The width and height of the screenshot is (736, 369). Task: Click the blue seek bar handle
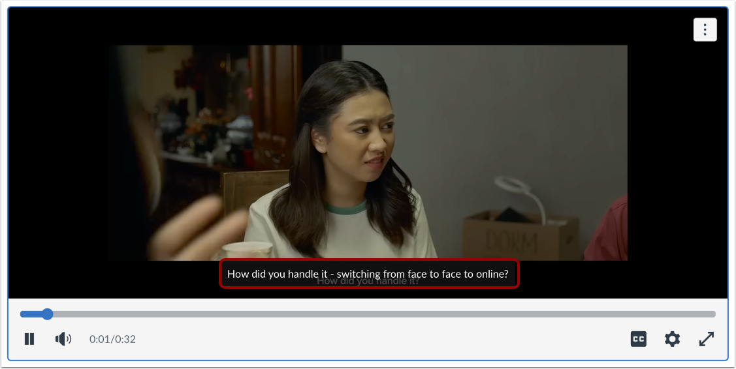[48, 314]
